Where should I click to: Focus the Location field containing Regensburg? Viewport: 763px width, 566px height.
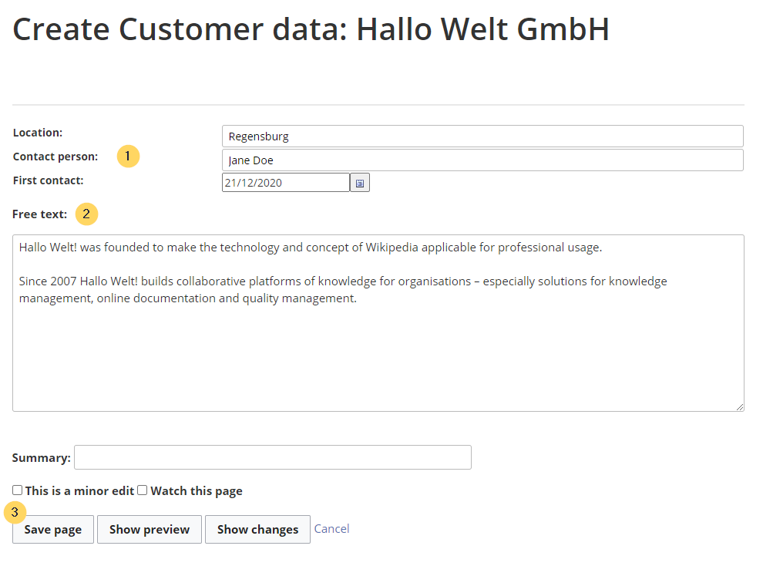pos(482,136)
